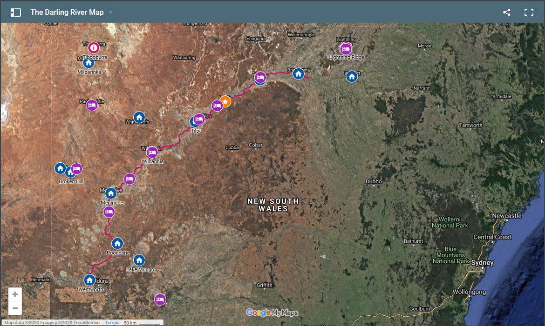Click the Cobar map label
The width and height of the screenshot is (545, 326).
255,145
